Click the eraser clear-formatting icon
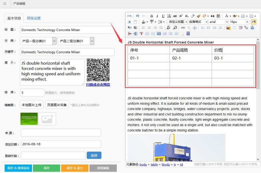The height and width of the screenshot is (173, 261). (x=192, y=16)
